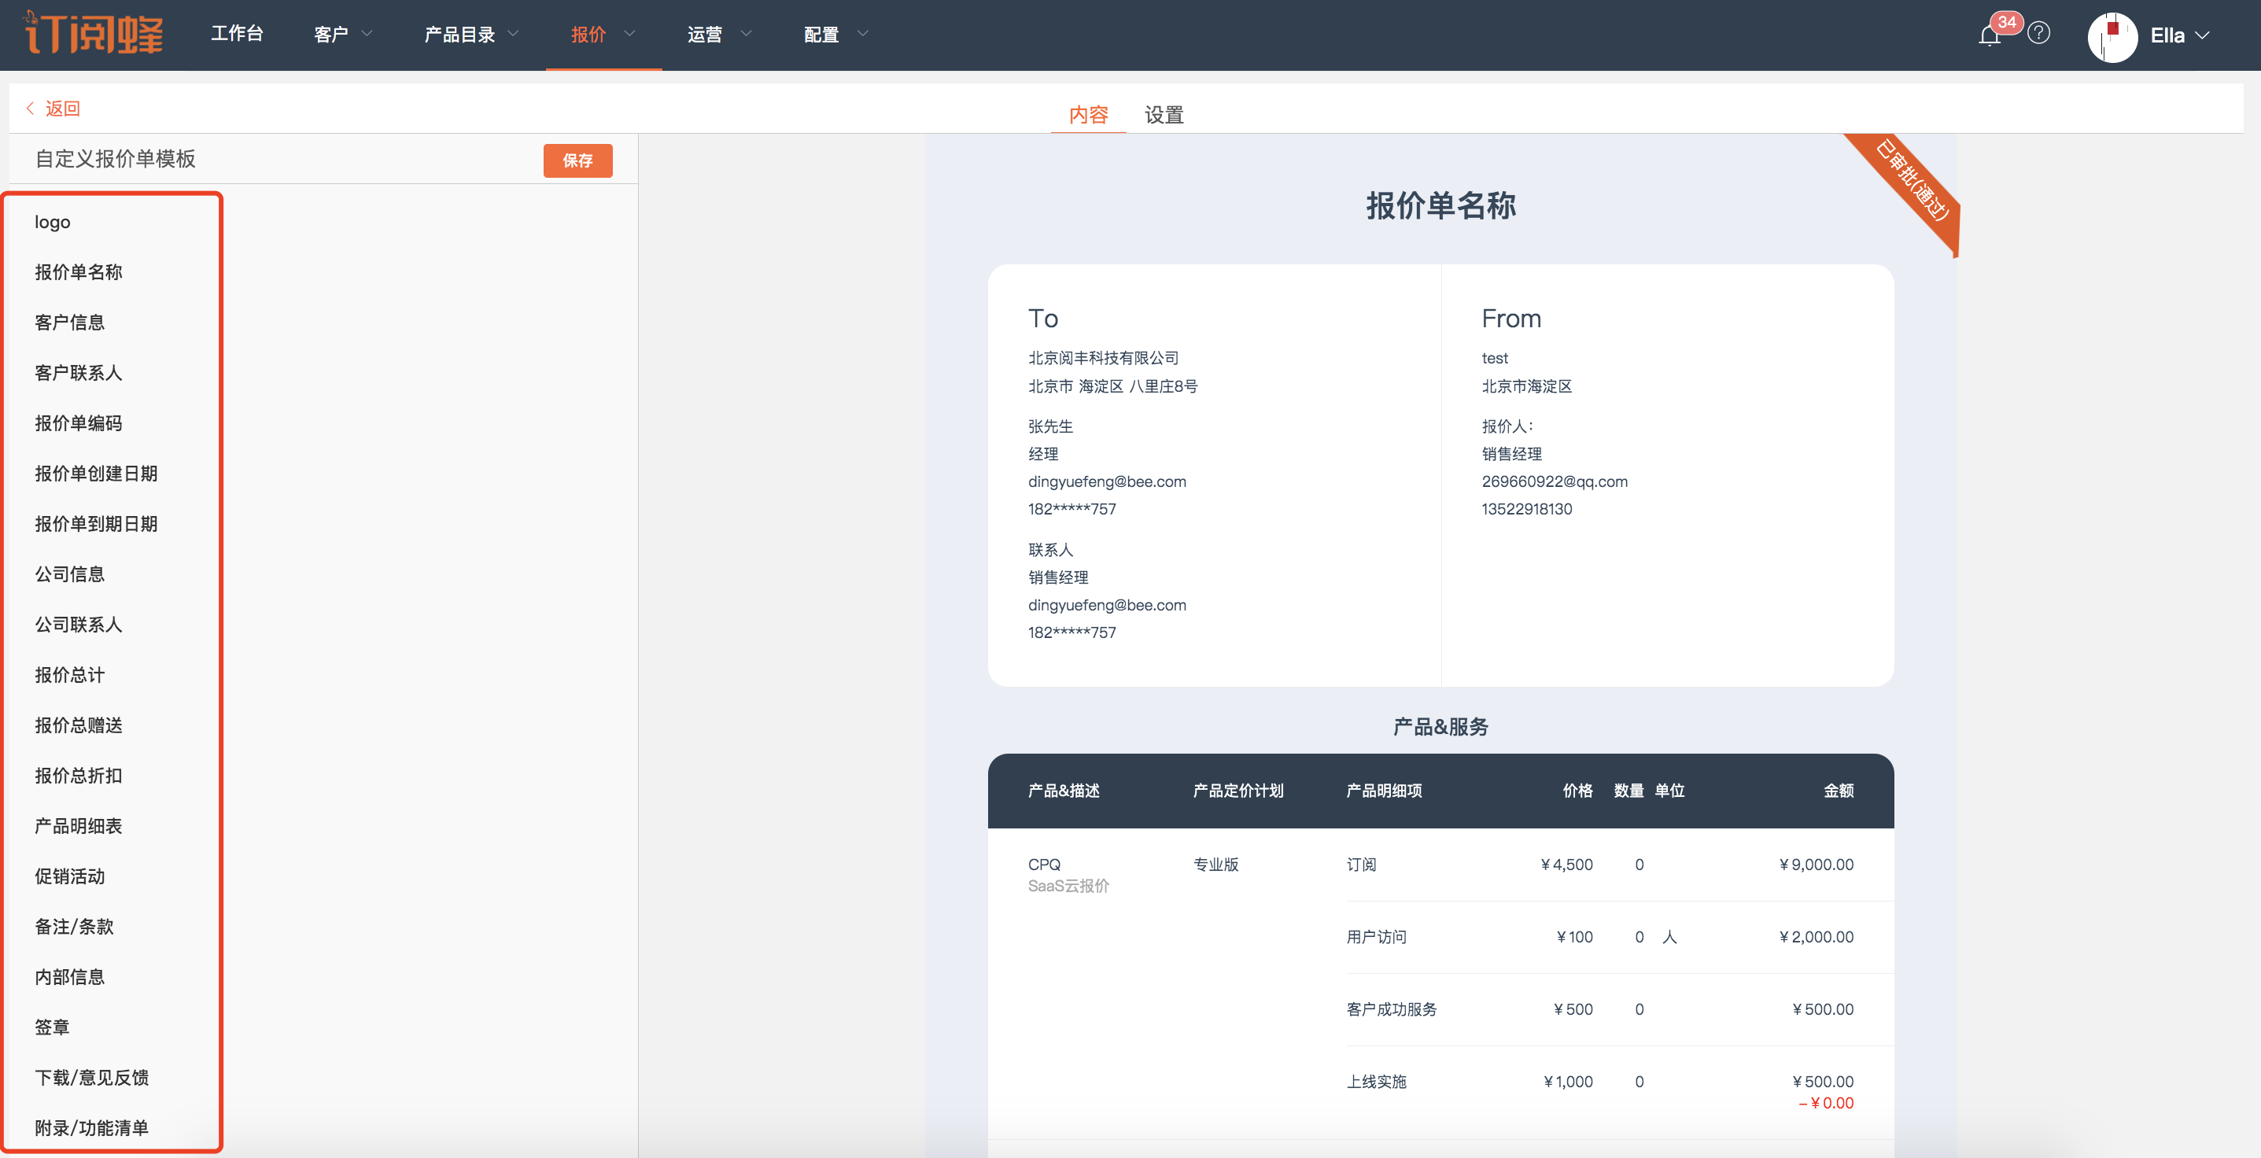Click the 保存 button
Viewport: 2261px width, 1158px height.
[577, 160]
